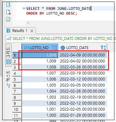116x122 pixels.
Task: Click the cell with value 1,008
Action: (40, 67)
